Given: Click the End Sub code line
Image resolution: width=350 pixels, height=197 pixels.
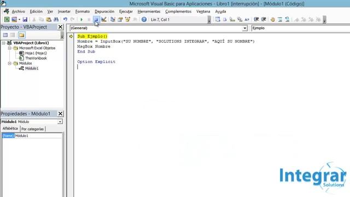Looking at the screenshot, I should pyautogui.click(x=86, y=51).
